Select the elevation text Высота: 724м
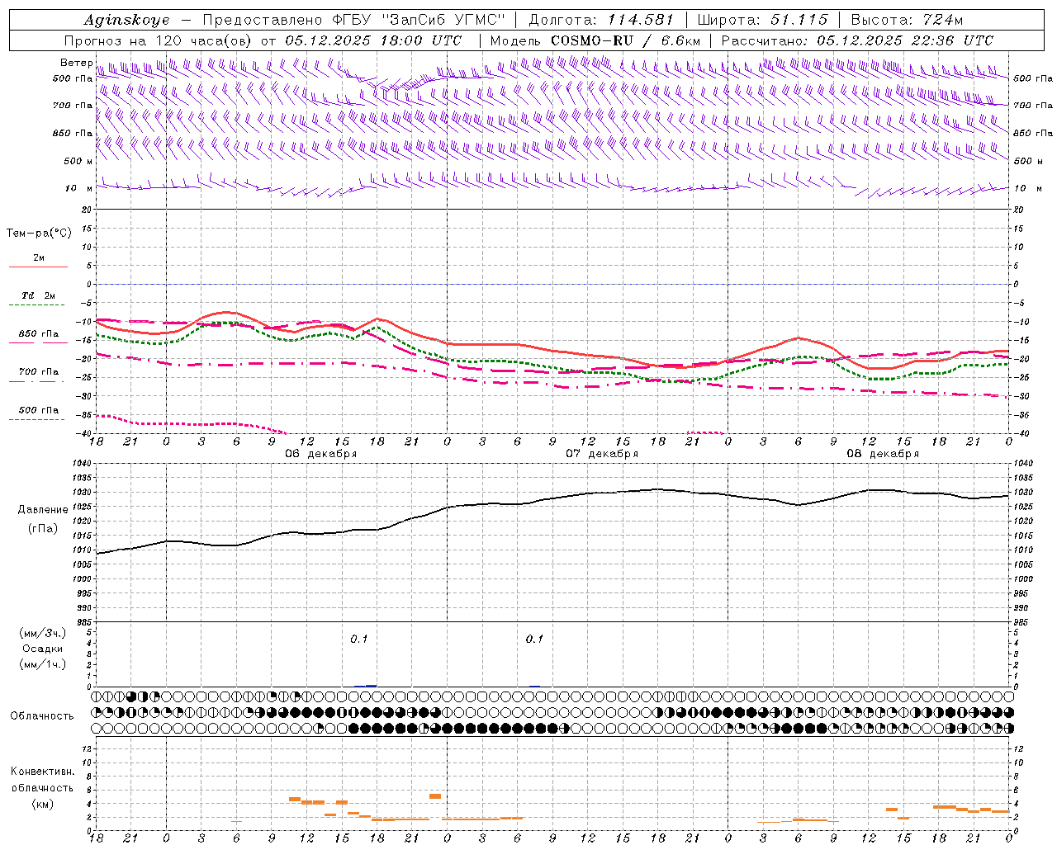Image resolution: width=1057 pixels, height=845 pixels. (x=907, y=20)
